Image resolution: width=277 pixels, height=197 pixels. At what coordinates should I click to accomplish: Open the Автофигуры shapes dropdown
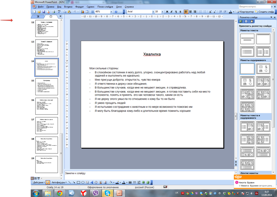pyautogui.click(x=59, y=182)
